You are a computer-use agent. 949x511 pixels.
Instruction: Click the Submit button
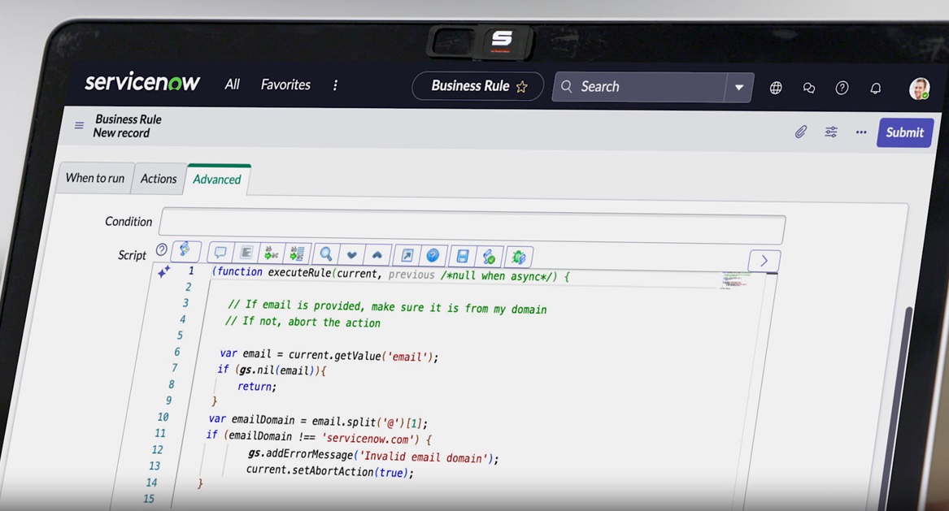[905, 132]
